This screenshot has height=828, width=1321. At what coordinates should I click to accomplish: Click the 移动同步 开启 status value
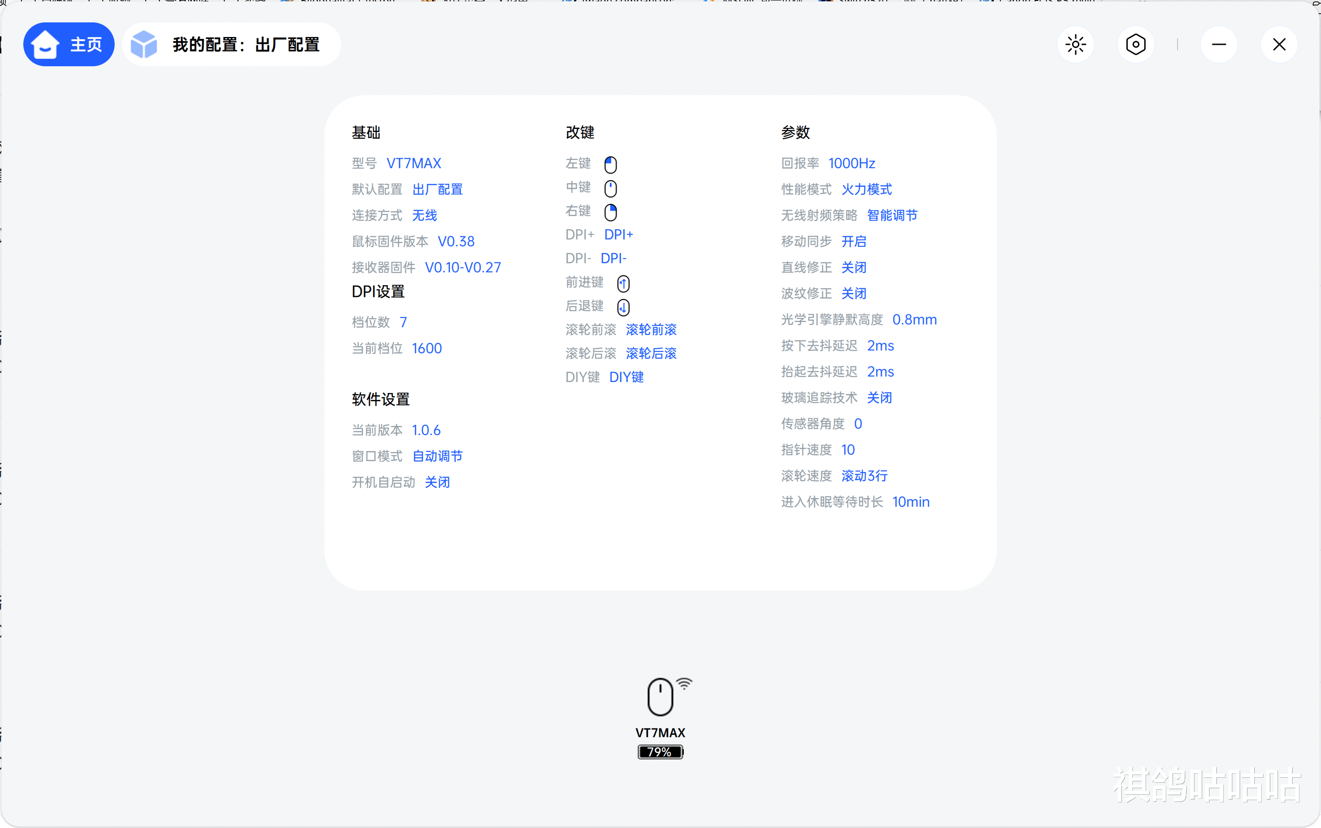pyautogui.click(x=853, y=241)
